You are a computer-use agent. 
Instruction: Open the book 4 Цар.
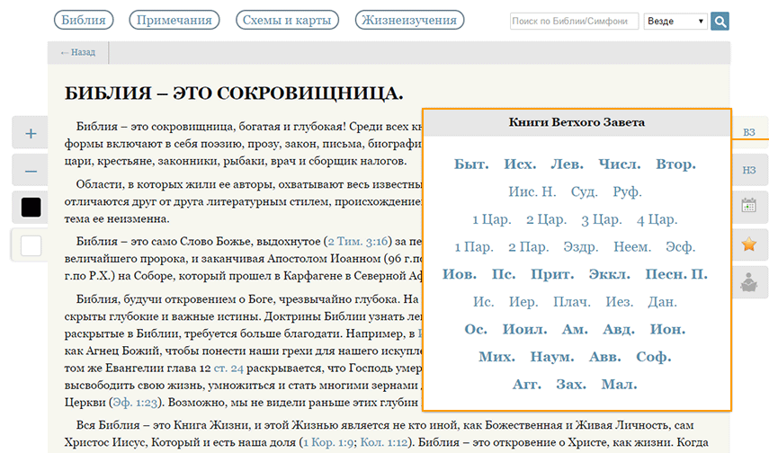click(657, 219)
